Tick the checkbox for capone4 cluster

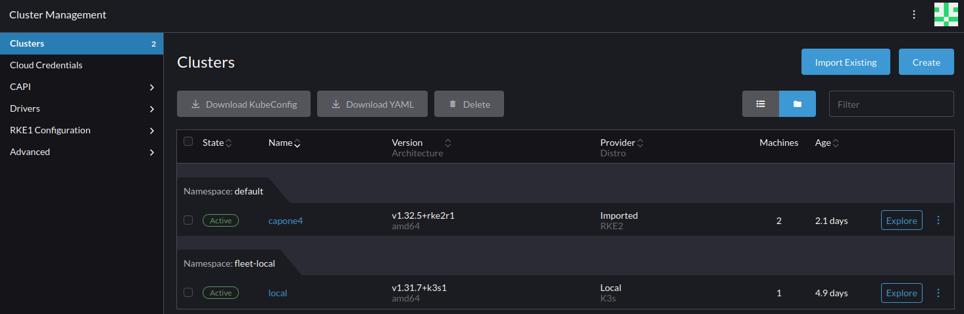pos(188,220)
